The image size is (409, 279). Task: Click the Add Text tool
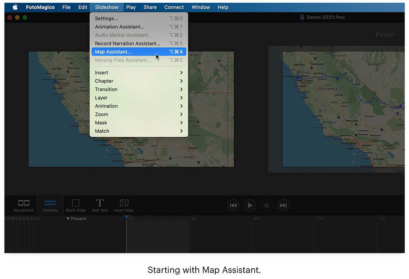click(x=99, y=206)
